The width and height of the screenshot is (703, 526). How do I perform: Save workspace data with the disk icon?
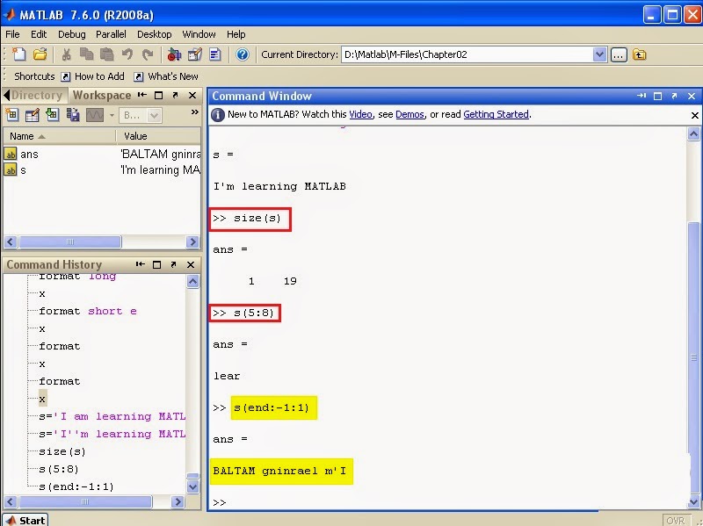click(x=73, y=115)
